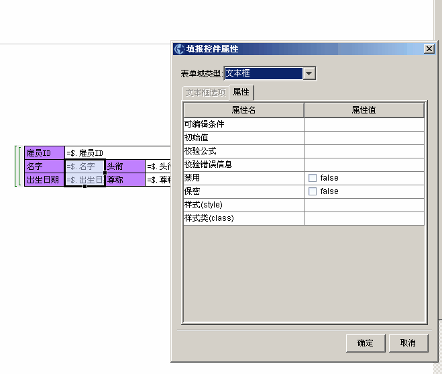
Task: Select the 尊称 label cell in report
Action: tap(125, 180)
